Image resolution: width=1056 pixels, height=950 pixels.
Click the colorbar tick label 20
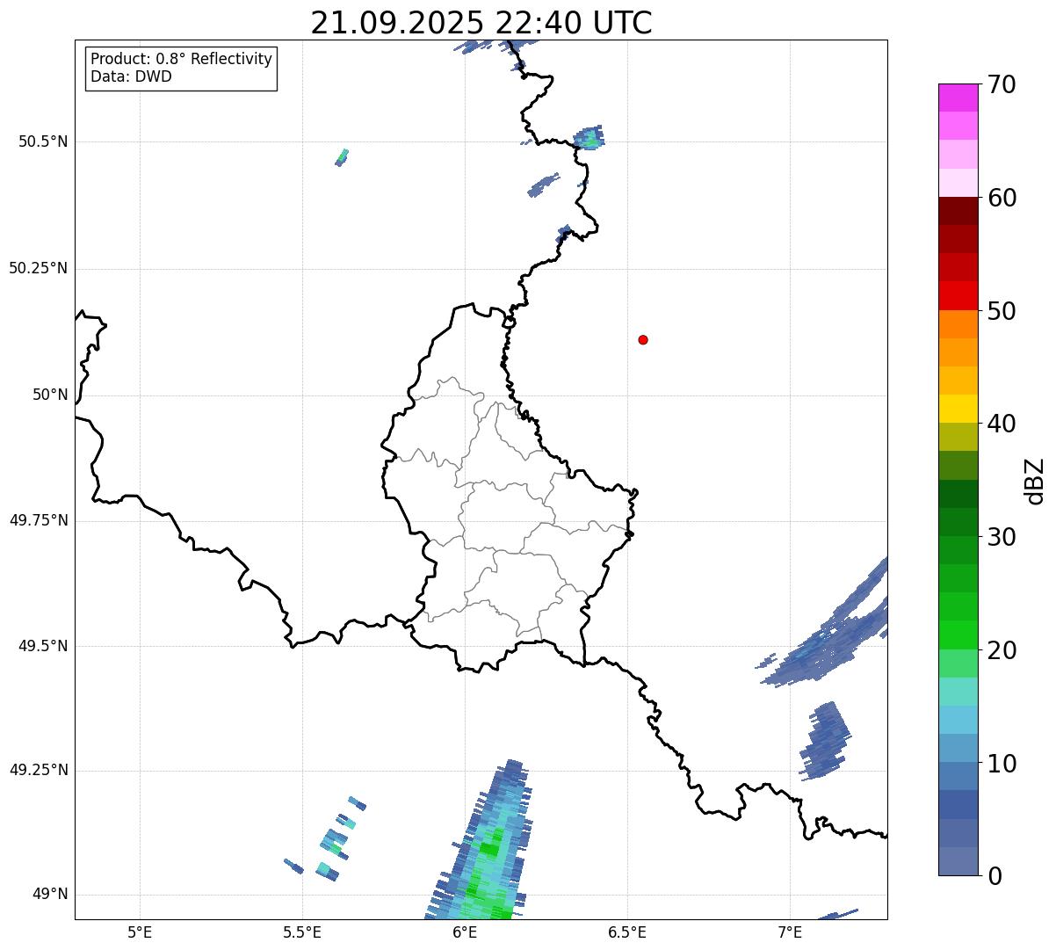pyautogui.click(x=1002, y=650)
